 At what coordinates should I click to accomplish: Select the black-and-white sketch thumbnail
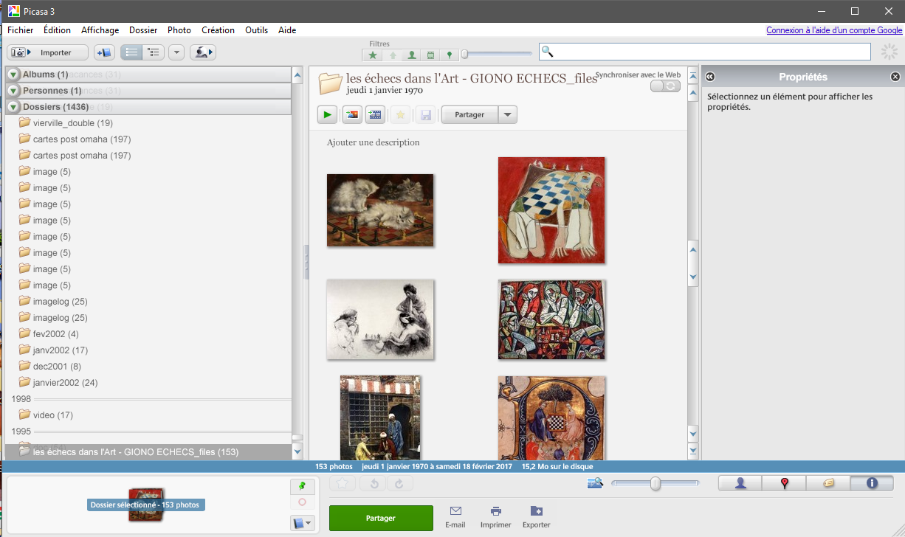pos(380,319)
